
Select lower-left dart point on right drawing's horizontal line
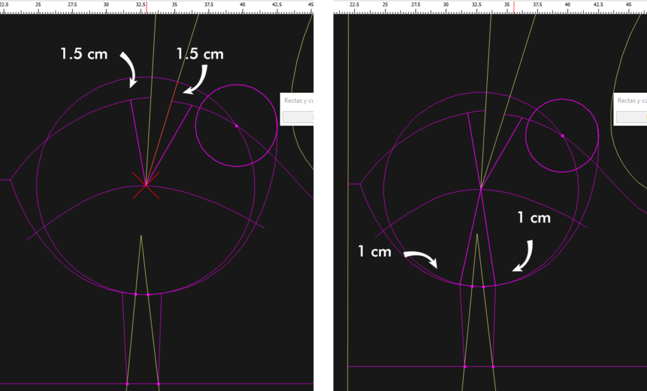465,366
